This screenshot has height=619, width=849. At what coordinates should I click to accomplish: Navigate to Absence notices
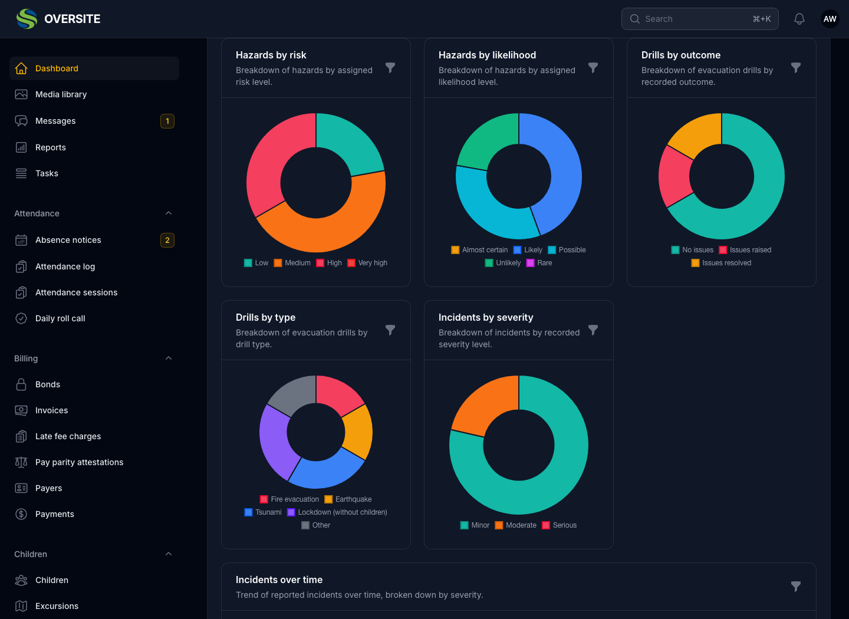pos(94,240)
